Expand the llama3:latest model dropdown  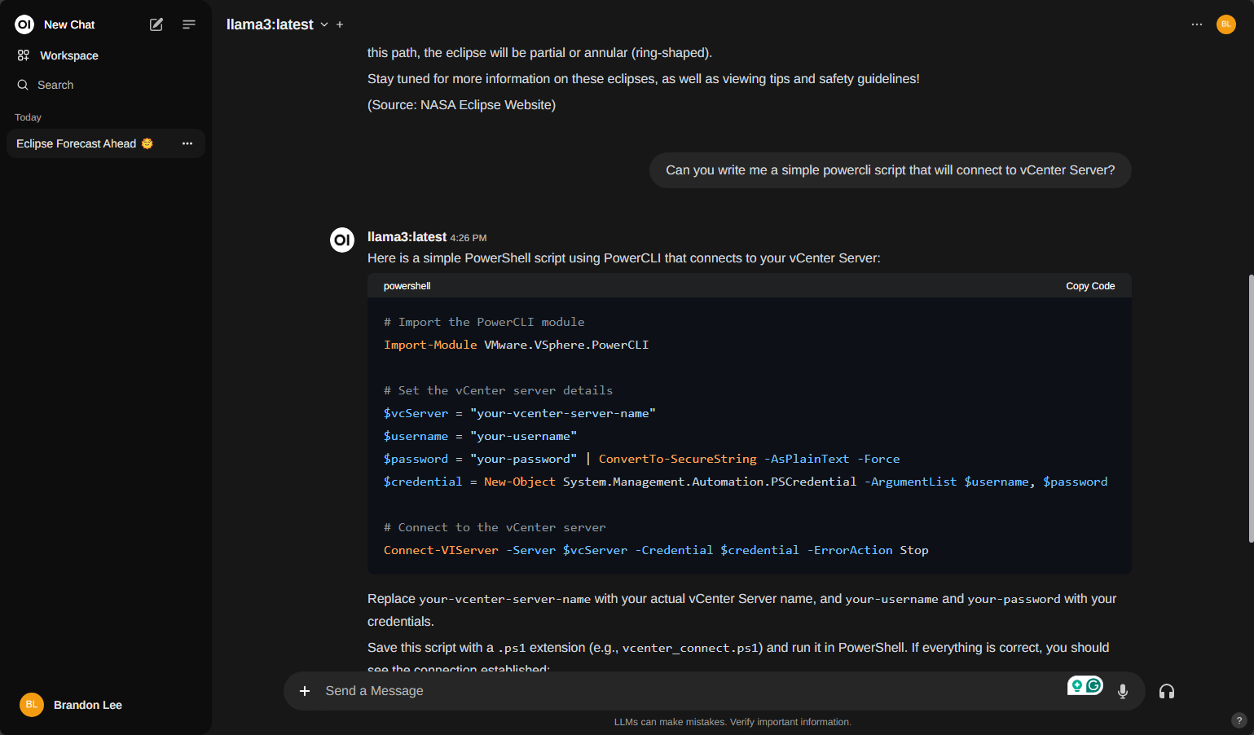(x=324, y=24)
